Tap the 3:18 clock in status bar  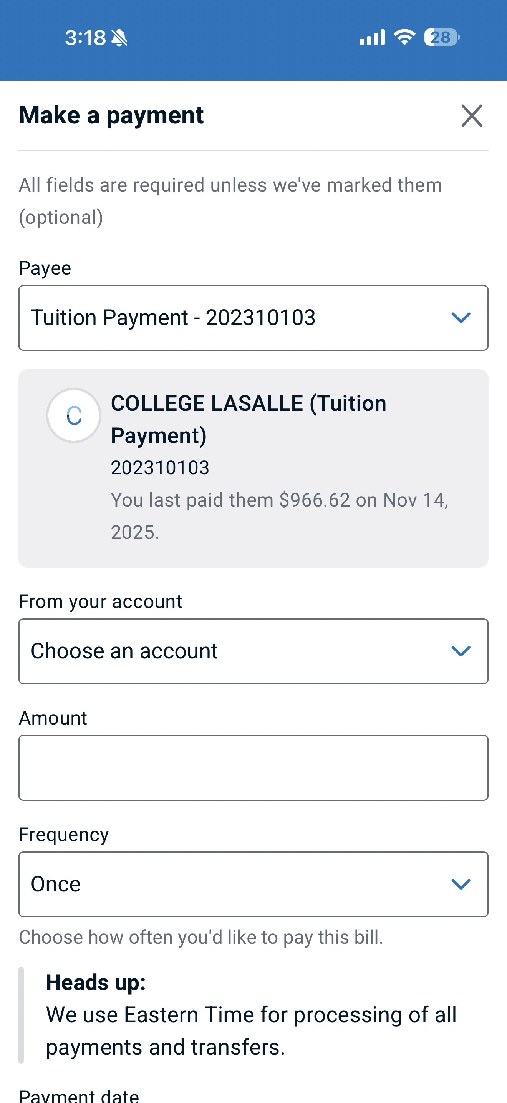86,38
